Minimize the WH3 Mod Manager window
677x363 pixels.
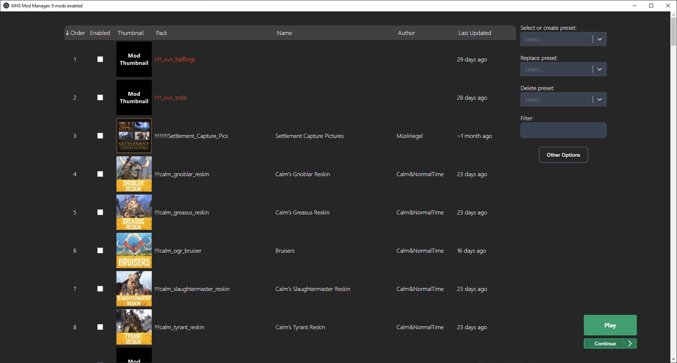pos(634,6)
